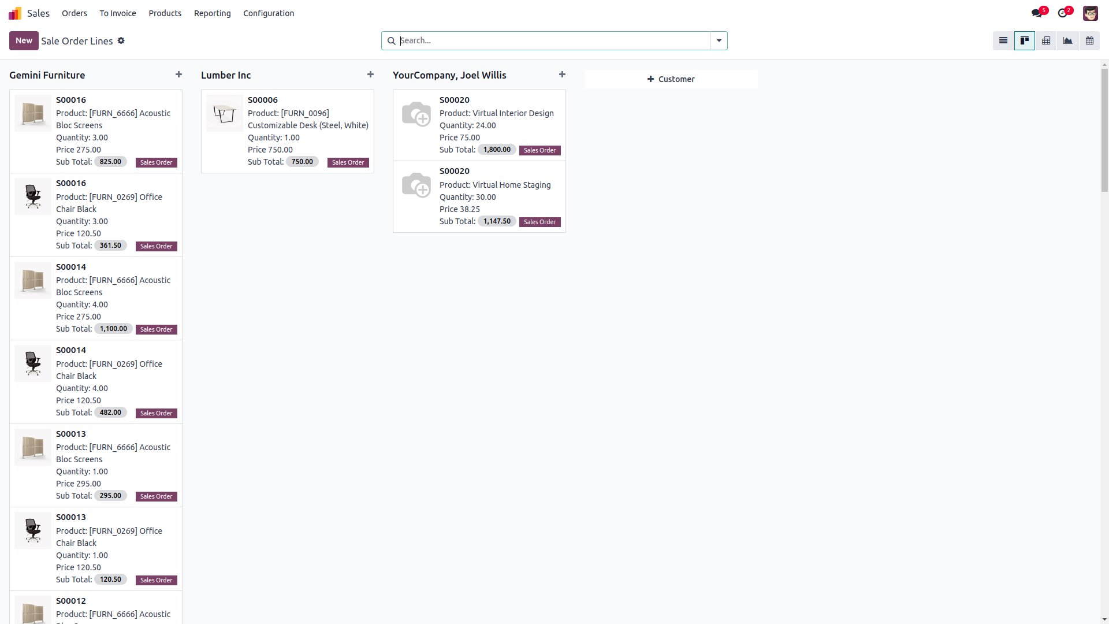Viewport: 1109px width, 624px height.
Task: Open the S00006 Customizable Desk card thumbnail
Action: pyautogui.click(x=224, y=113)
